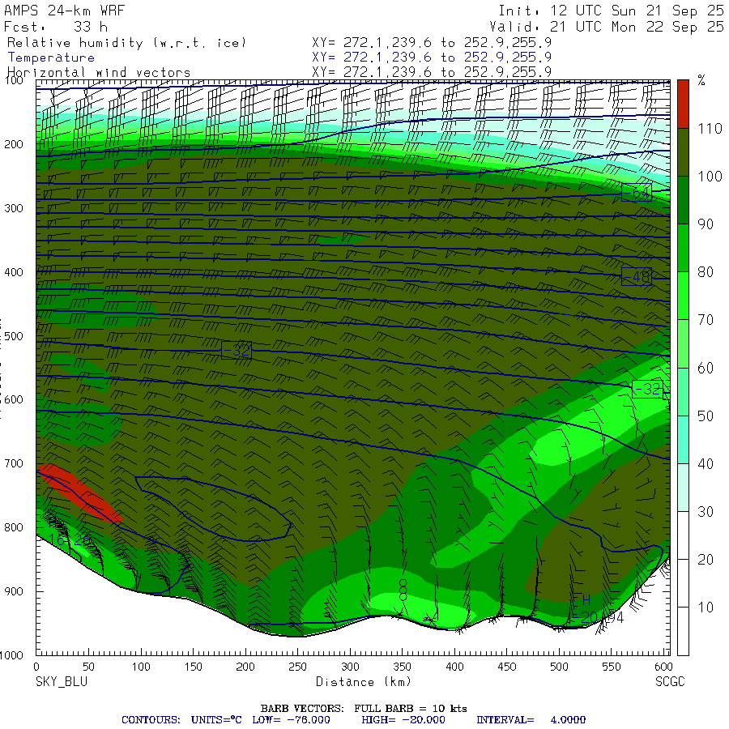The image size is (729, 729).
Task: Click the blue XY coordinates line for Temperature
Action: coord(432,58)
